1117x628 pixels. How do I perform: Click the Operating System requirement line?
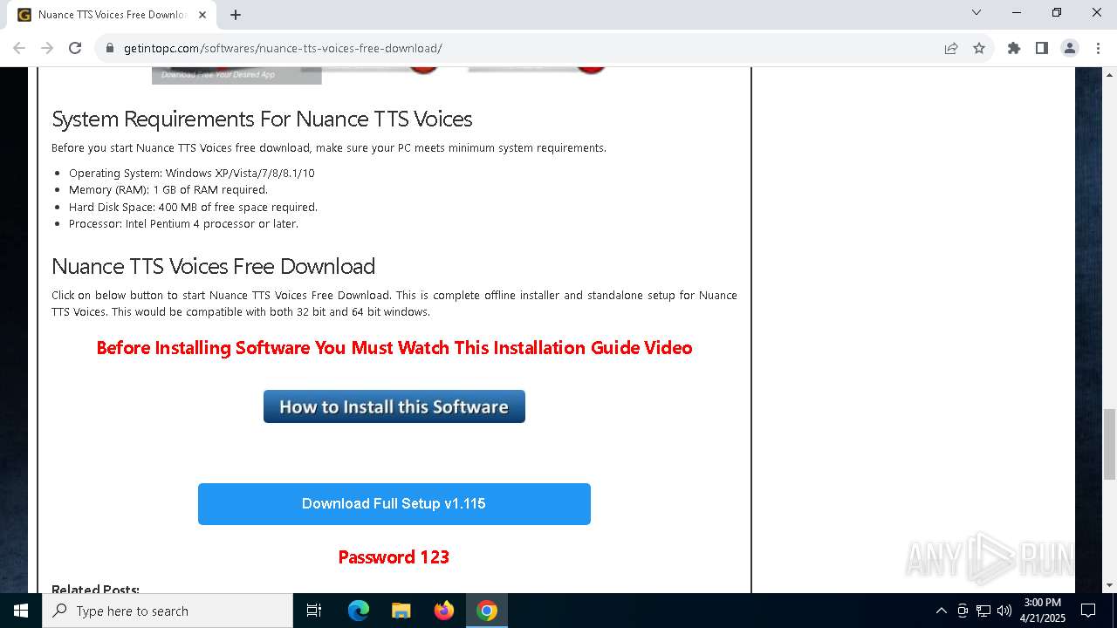pyautogui.click(x=192, y=173)
